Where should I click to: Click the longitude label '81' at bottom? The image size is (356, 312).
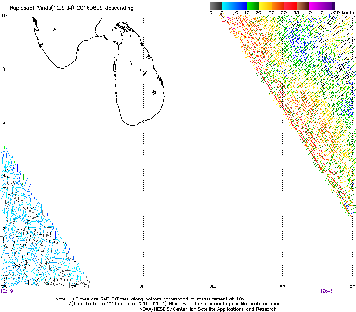coord(143,287)
